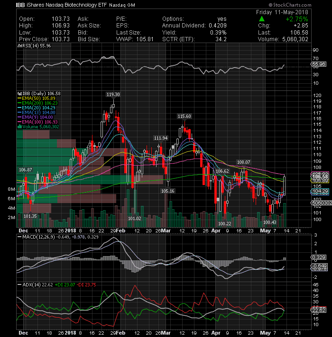The image size is (332, 337).
Task: Click the EMA(9) 104.00 legend text
Action: tap(37, 117)
